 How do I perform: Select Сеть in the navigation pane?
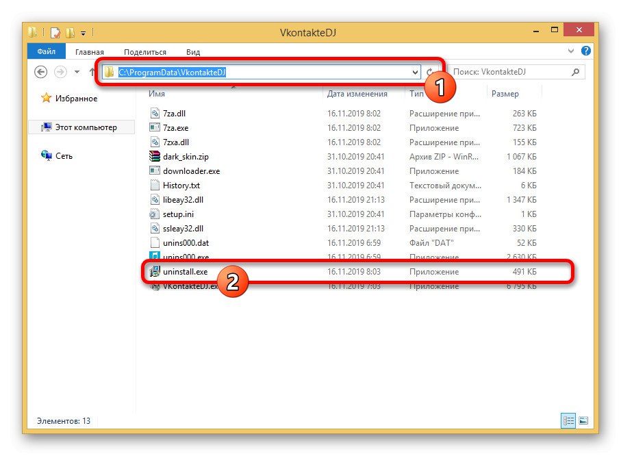coord(64,156)
